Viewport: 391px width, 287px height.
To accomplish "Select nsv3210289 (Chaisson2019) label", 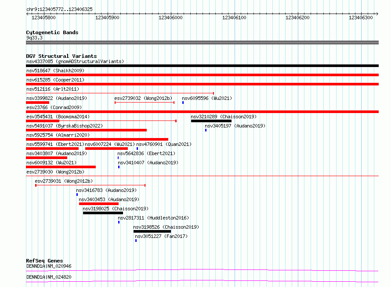I will pyautogui.click(x=224, y=117).
